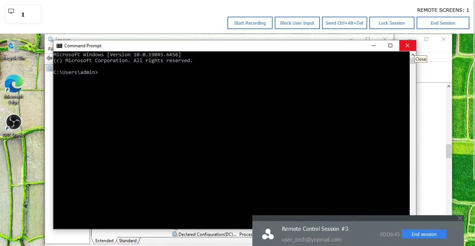This screenshot has height=246, width=475.
Task: Go back using Services toolbar back arrow
Action: tap(49, 58)
